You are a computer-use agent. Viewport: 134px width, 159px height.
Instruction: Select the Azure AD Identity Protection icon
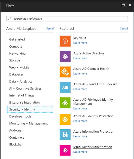coord(65,119)
